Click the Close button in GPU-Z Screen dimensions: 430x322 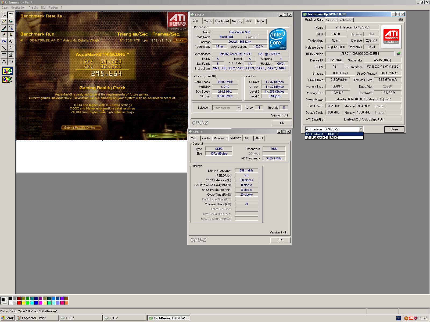[394, 129]
